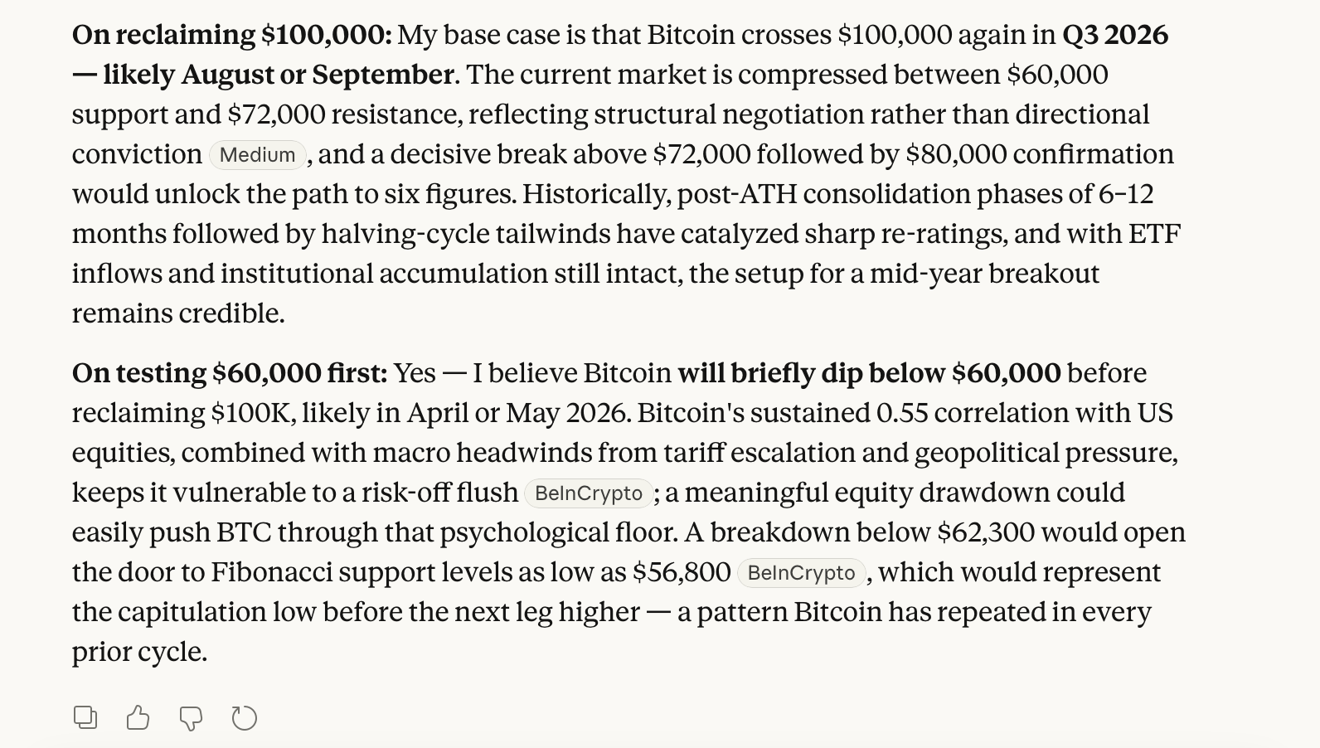The height and width of the screenshot is (748, 1320).
Task: Regenerate the response with the retry icon
Action: coord(245,716)
